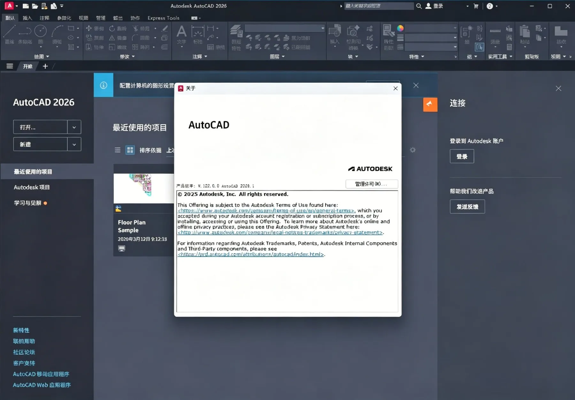Close the About dialog
Viewport: 575px width, 400px height.
(x=395, y=88)
